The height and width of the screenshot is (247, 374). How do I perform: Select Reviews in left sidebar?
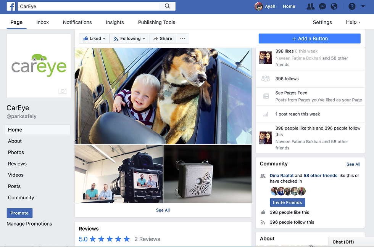(17, 164)
